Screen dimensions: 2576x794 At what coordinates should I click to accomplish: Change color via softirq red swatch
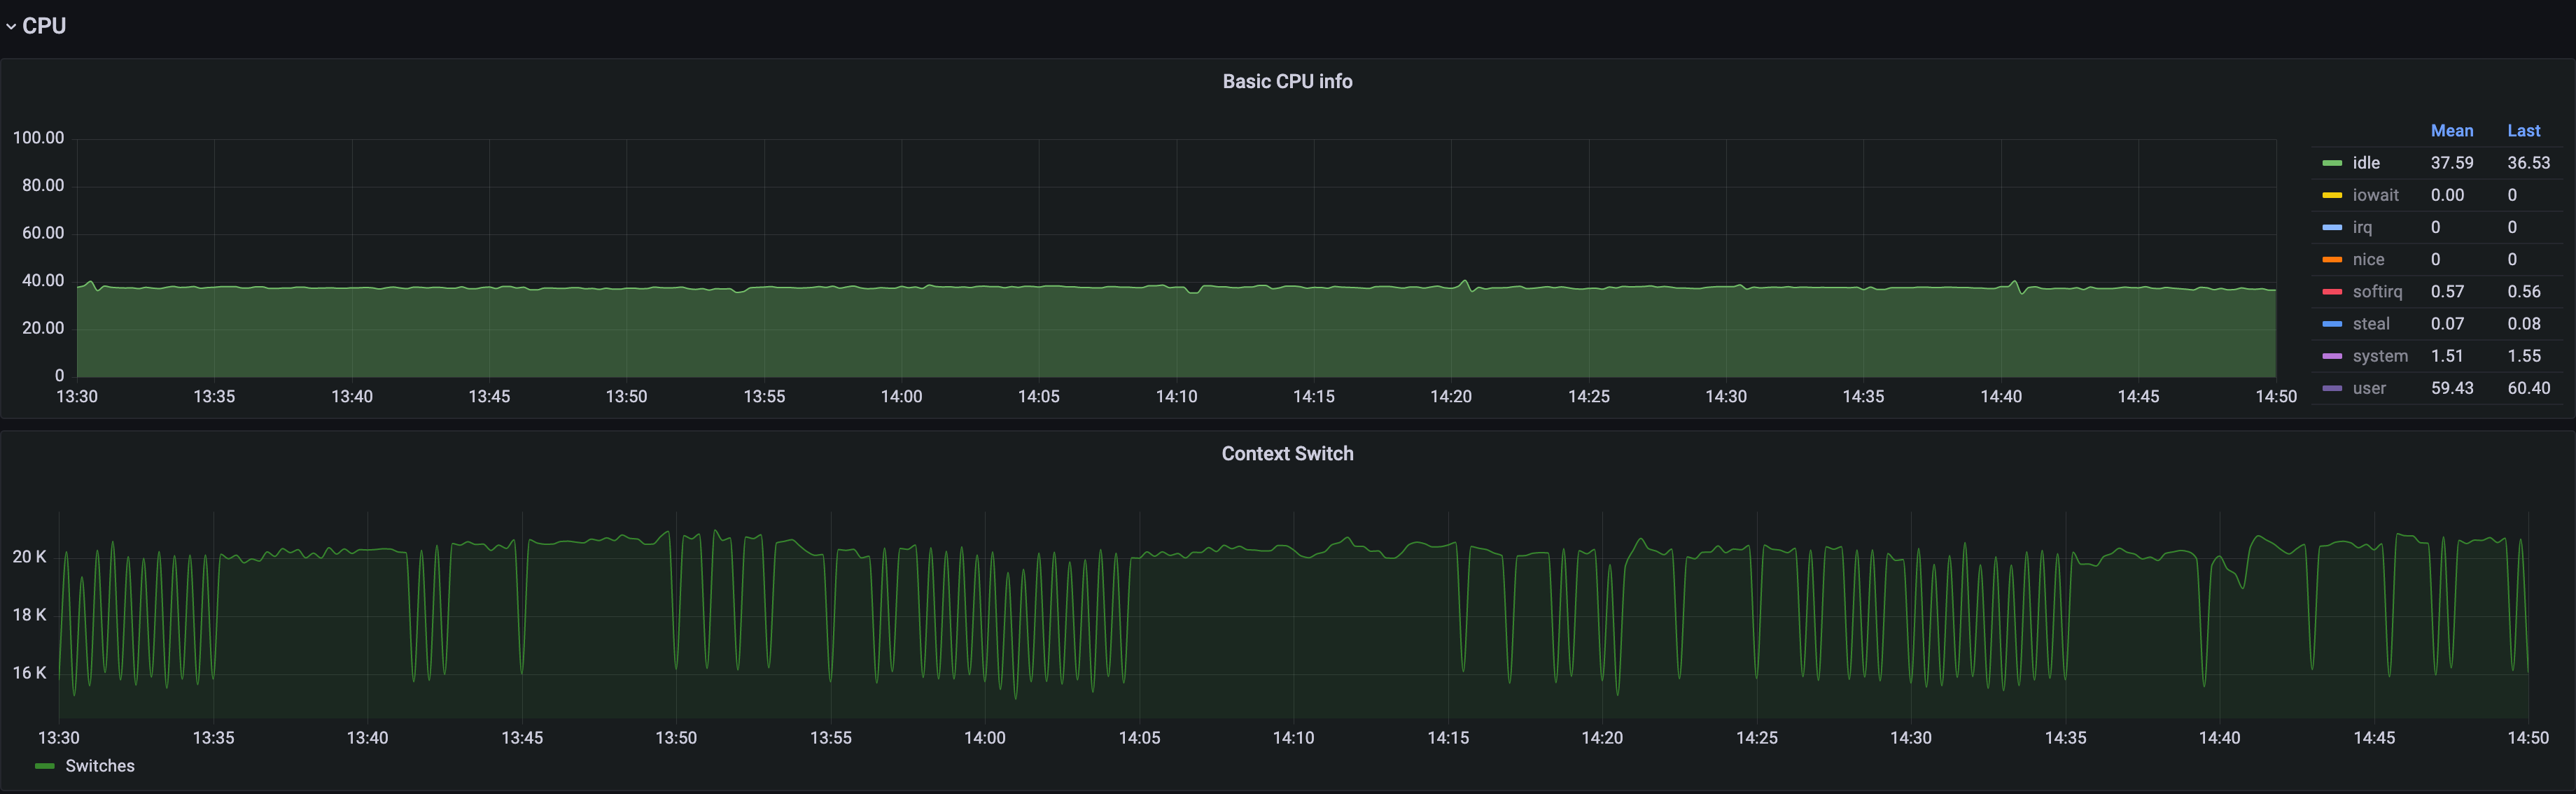coord(2332,291)
